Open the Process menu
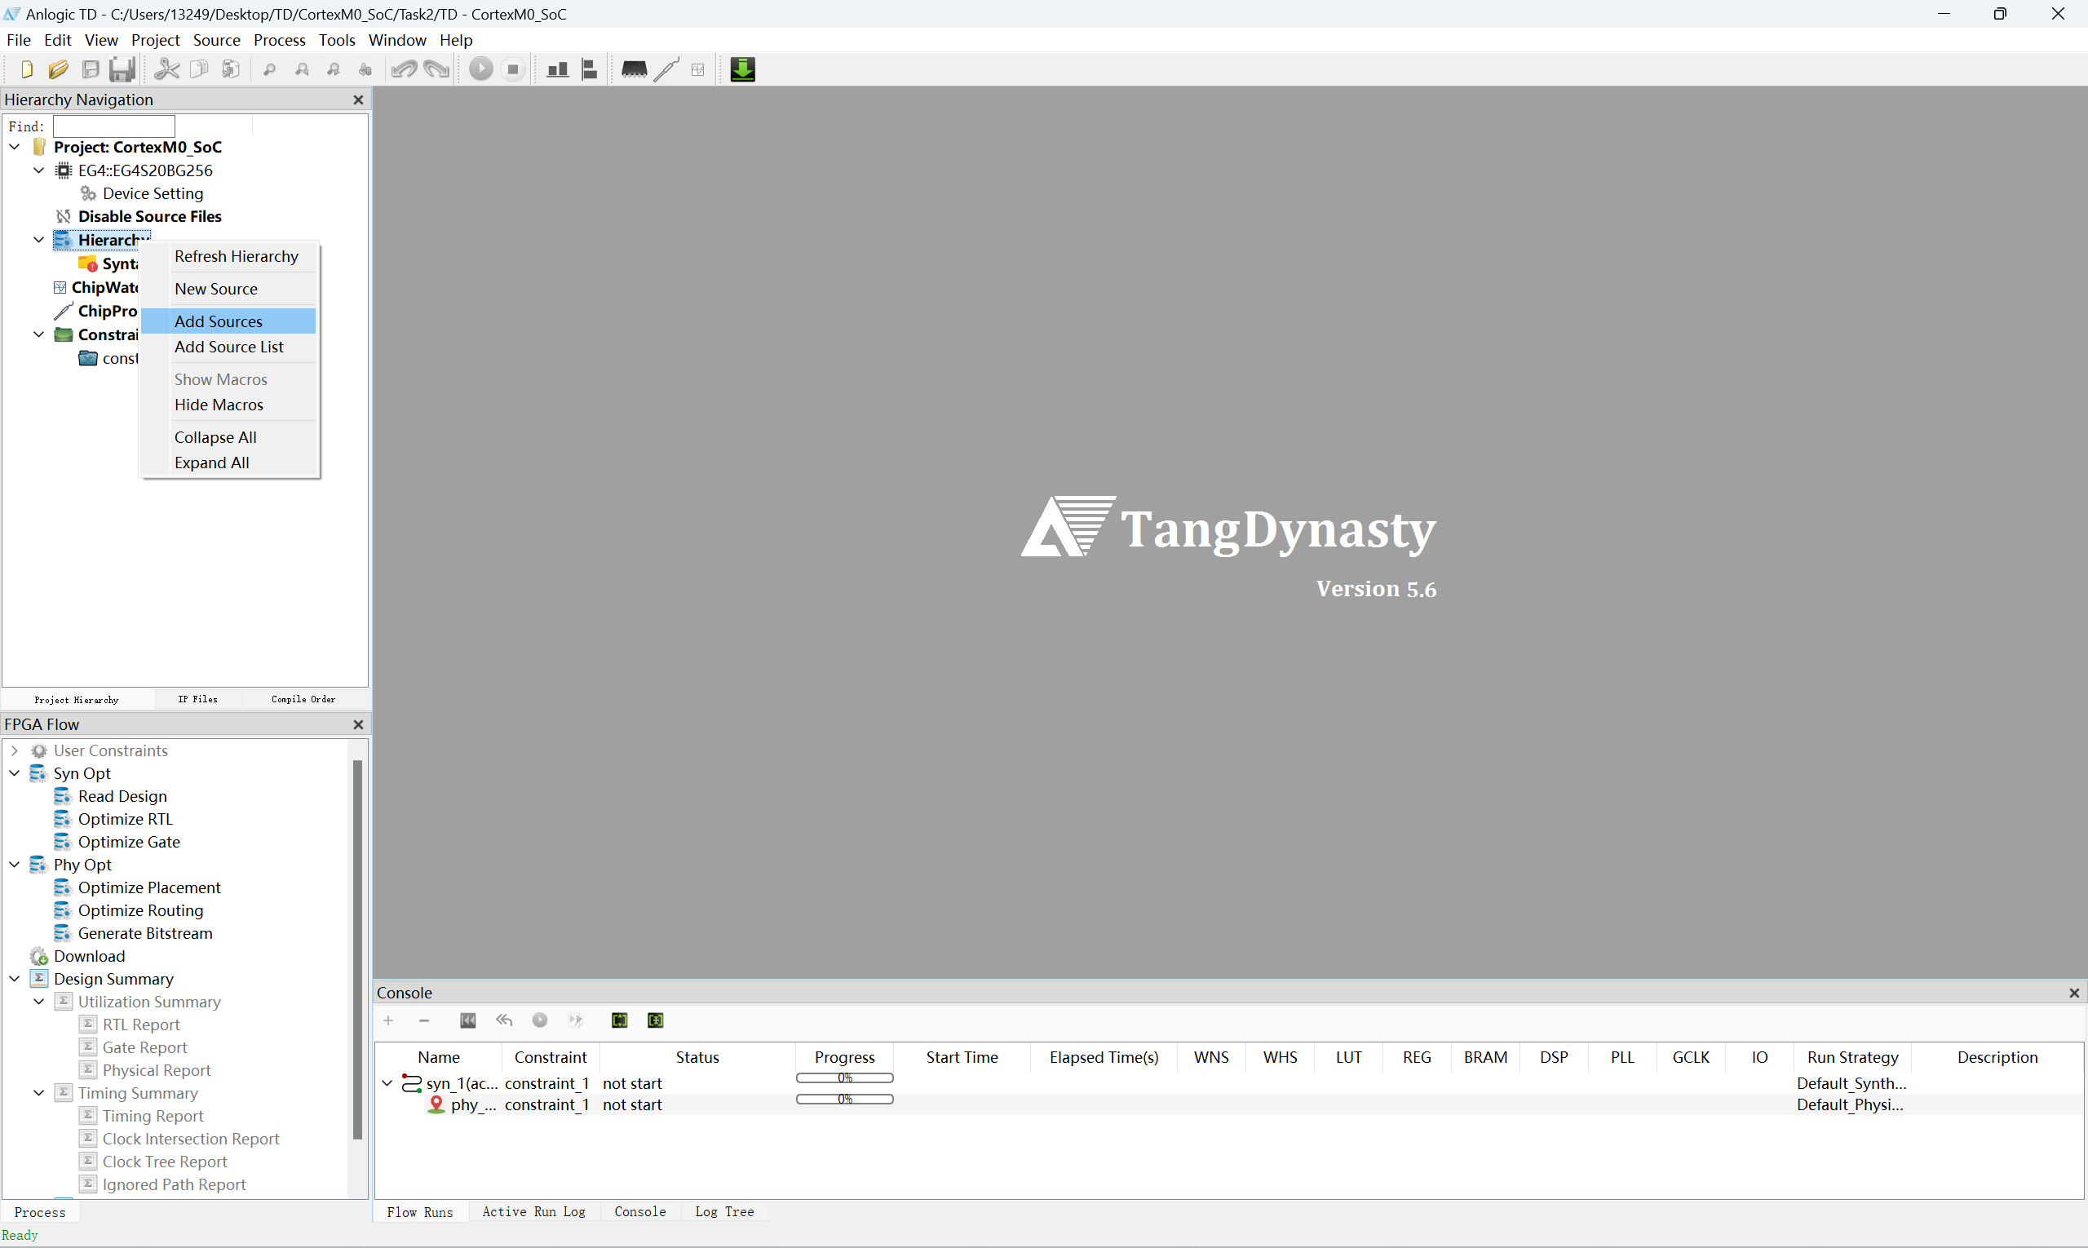This screenshot has height=1248, width=2088. click(279, 39)
